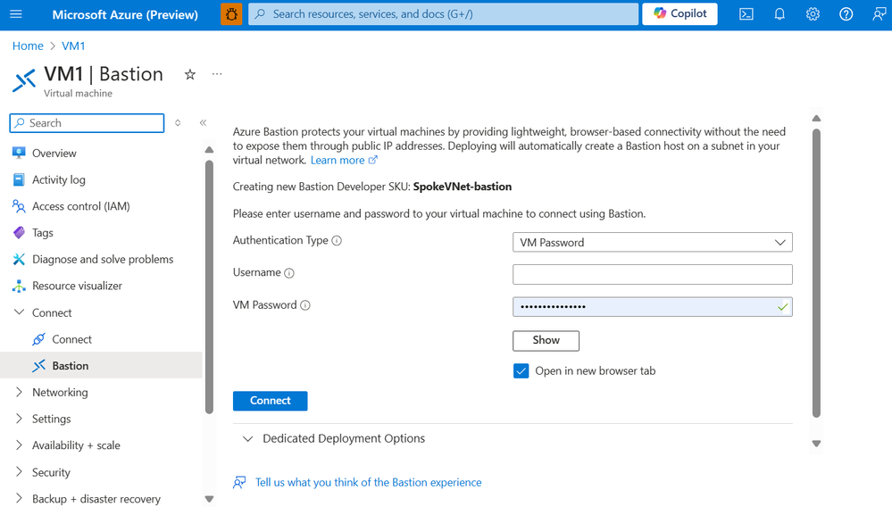Go to Home breadcrumb
Screen dimensions: 892x507
[x=28, y=46]
